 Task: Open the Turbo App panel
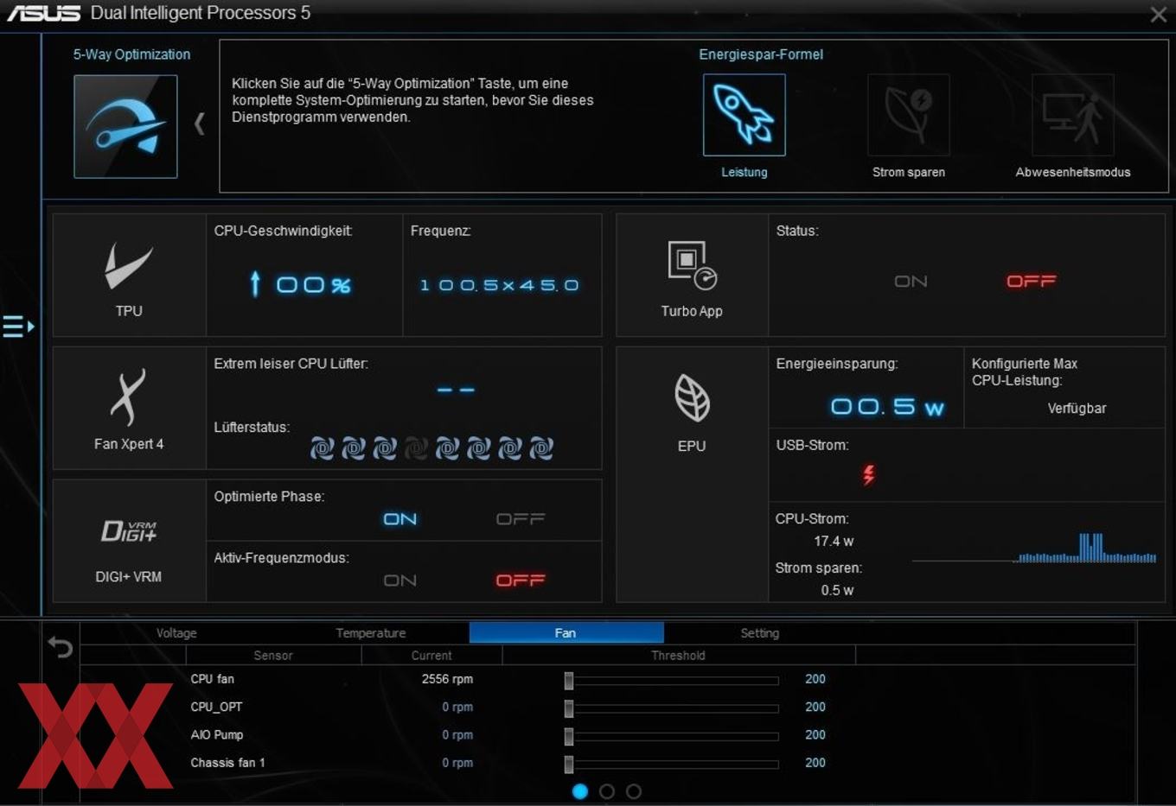(x=692, y=276)
